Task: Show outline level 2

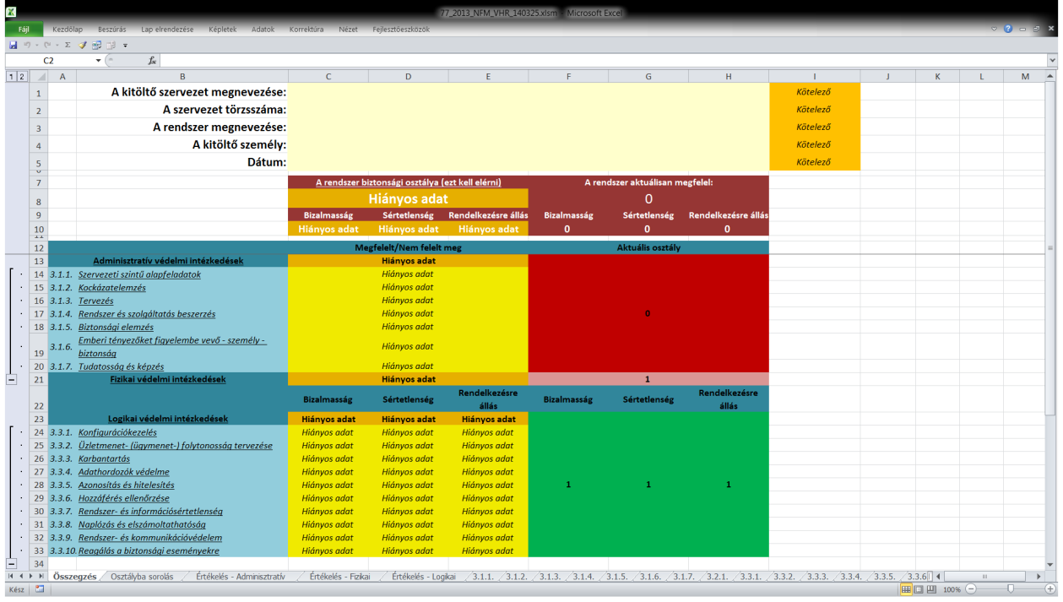Action: [x=20, y=77]
